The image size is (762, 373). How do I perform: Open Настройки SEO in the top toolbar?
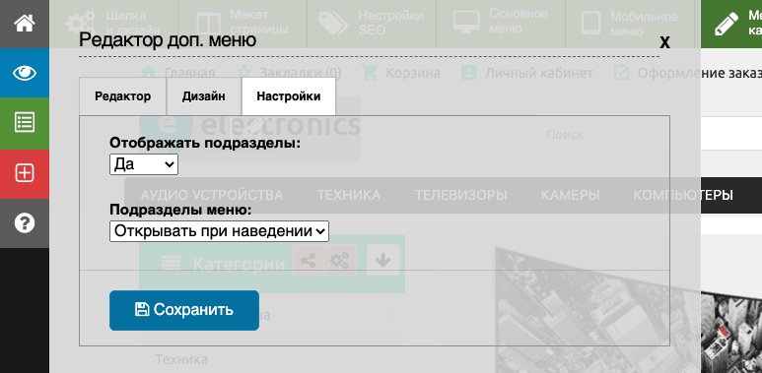point(372,24)
